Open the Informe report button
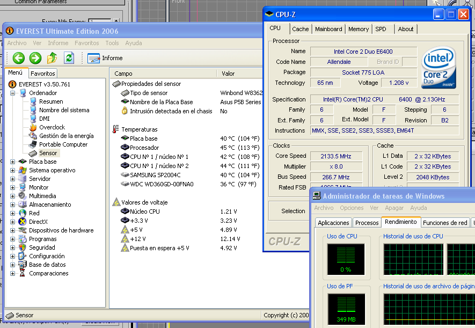Viewport: 475px width, 328px height. [x=105, y=58]
